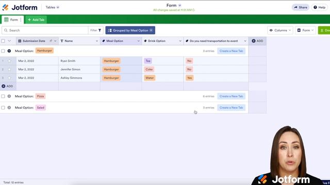
Task: Click the Salad group label tag
Action: pyautogui.click(x=41, y=107)
